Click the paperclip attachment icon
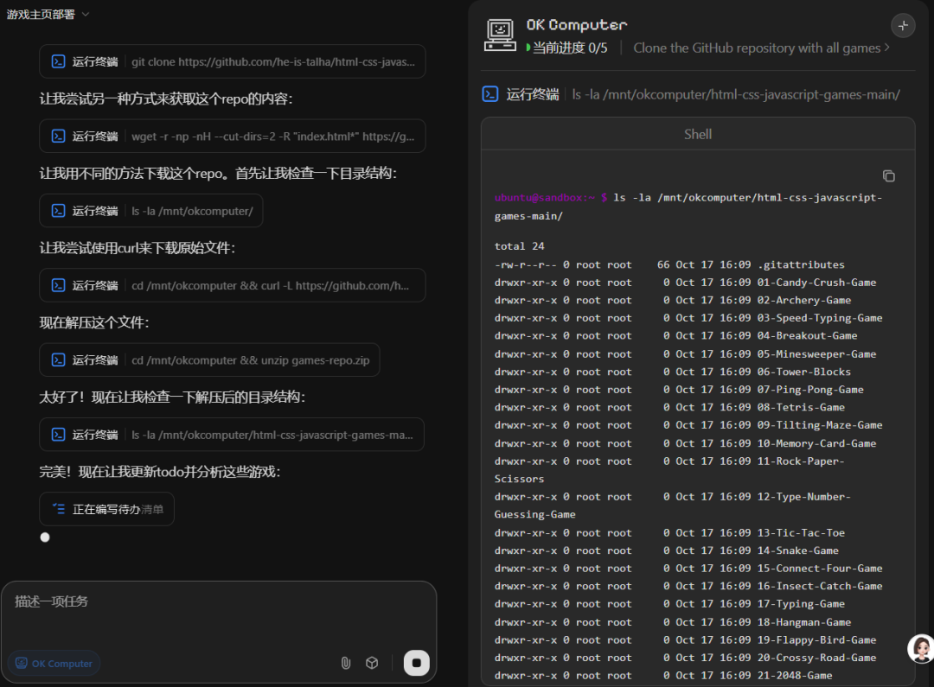This screenshot has height=687, width=934. 345,663
